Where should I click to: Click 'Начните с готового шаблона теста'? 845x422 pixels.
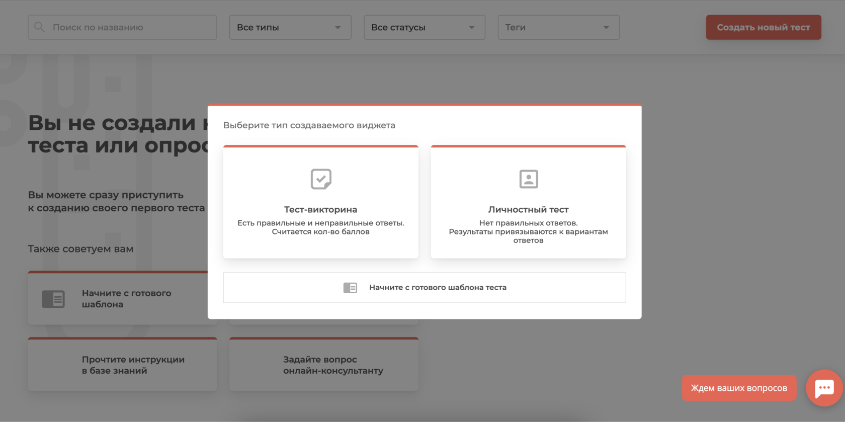pyautogui.click(x=425, y=288)
